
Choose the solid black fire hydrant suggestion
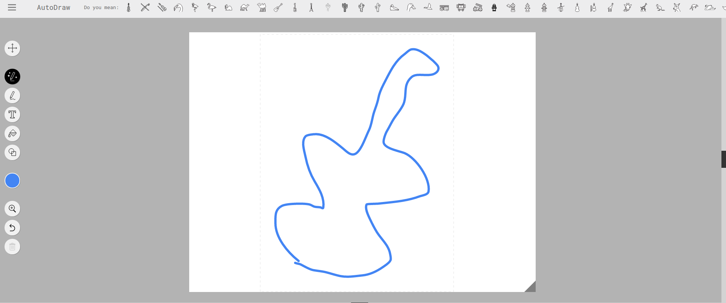[494, 8]
